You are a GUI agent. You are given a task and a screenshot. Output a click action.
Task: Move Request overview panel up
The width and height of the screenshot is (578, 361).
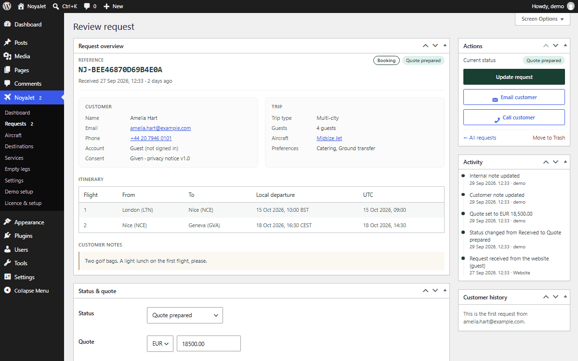click(425, 46)
